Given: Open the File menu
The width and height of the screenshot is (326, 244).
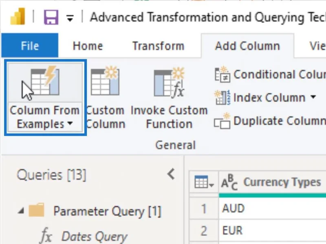Looking at the screenshot, I should pyautogui.click(x=30, y=46).
